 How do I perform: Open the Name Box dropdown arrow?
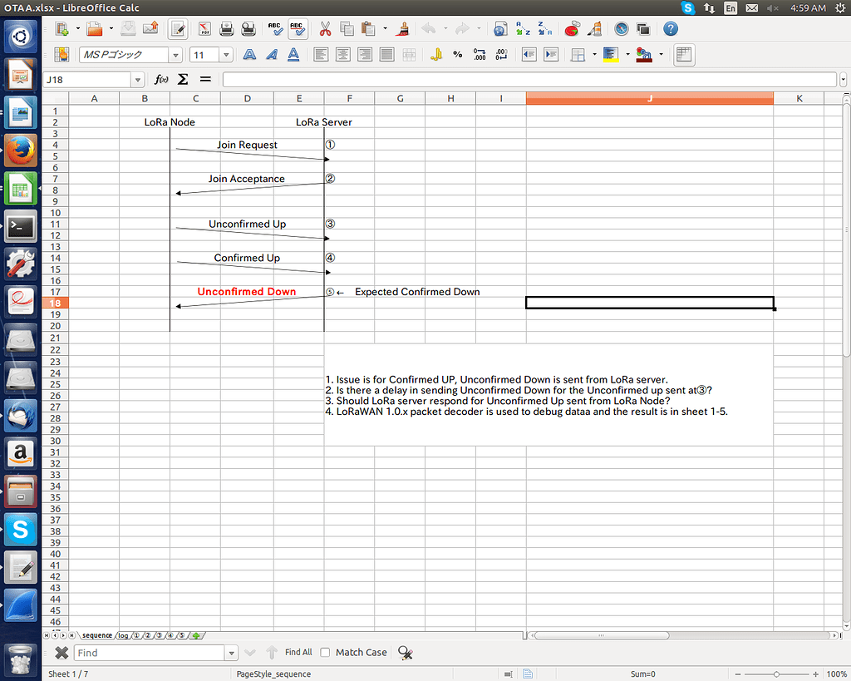coord(137,80)
